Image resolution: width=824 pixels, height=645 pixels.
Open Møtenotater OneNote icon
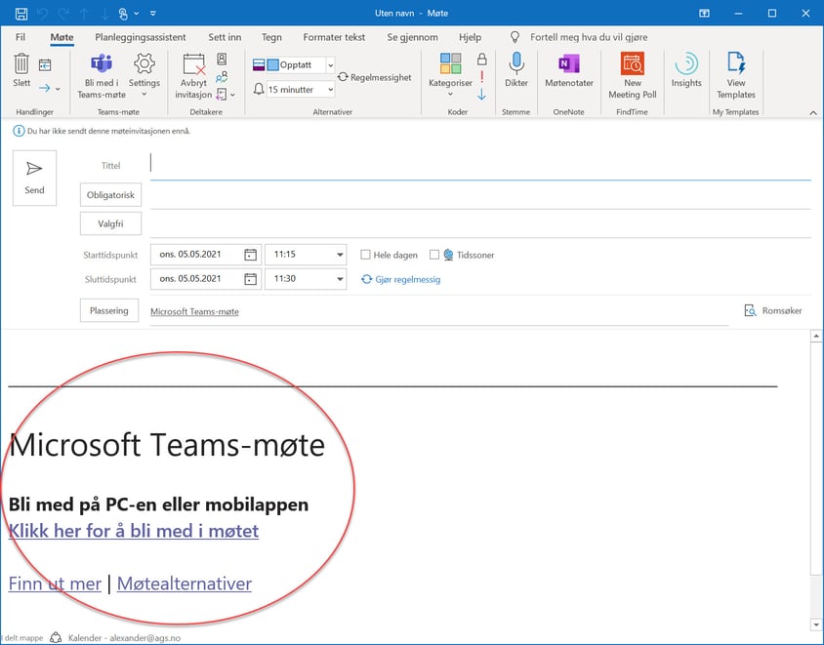click(569, 64)
